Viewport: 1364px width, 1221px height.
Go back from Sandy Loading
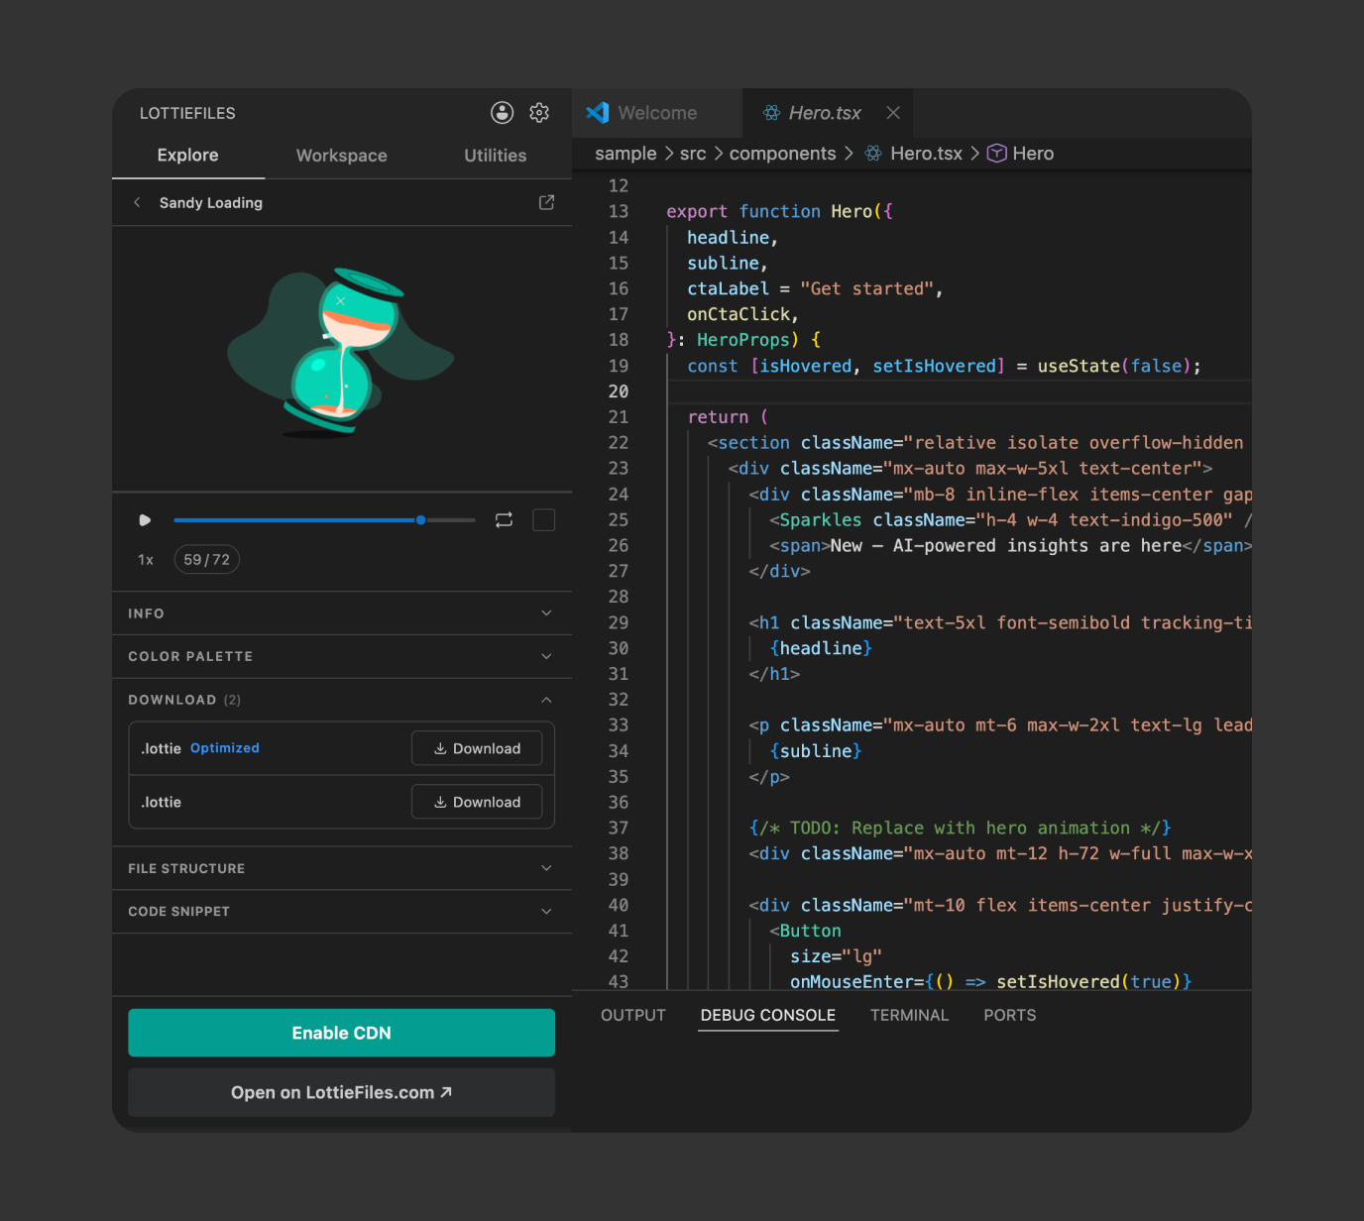(137, 202)
